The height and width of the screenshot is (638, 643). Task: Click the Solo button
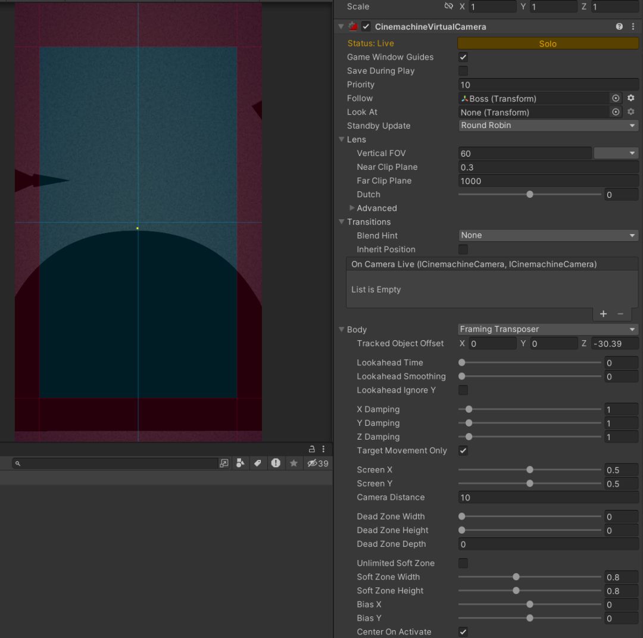[x=548, y=43]
